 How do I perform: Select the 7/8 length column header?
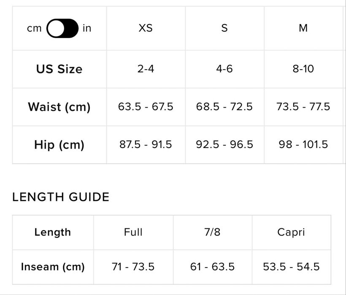(212, 232)
